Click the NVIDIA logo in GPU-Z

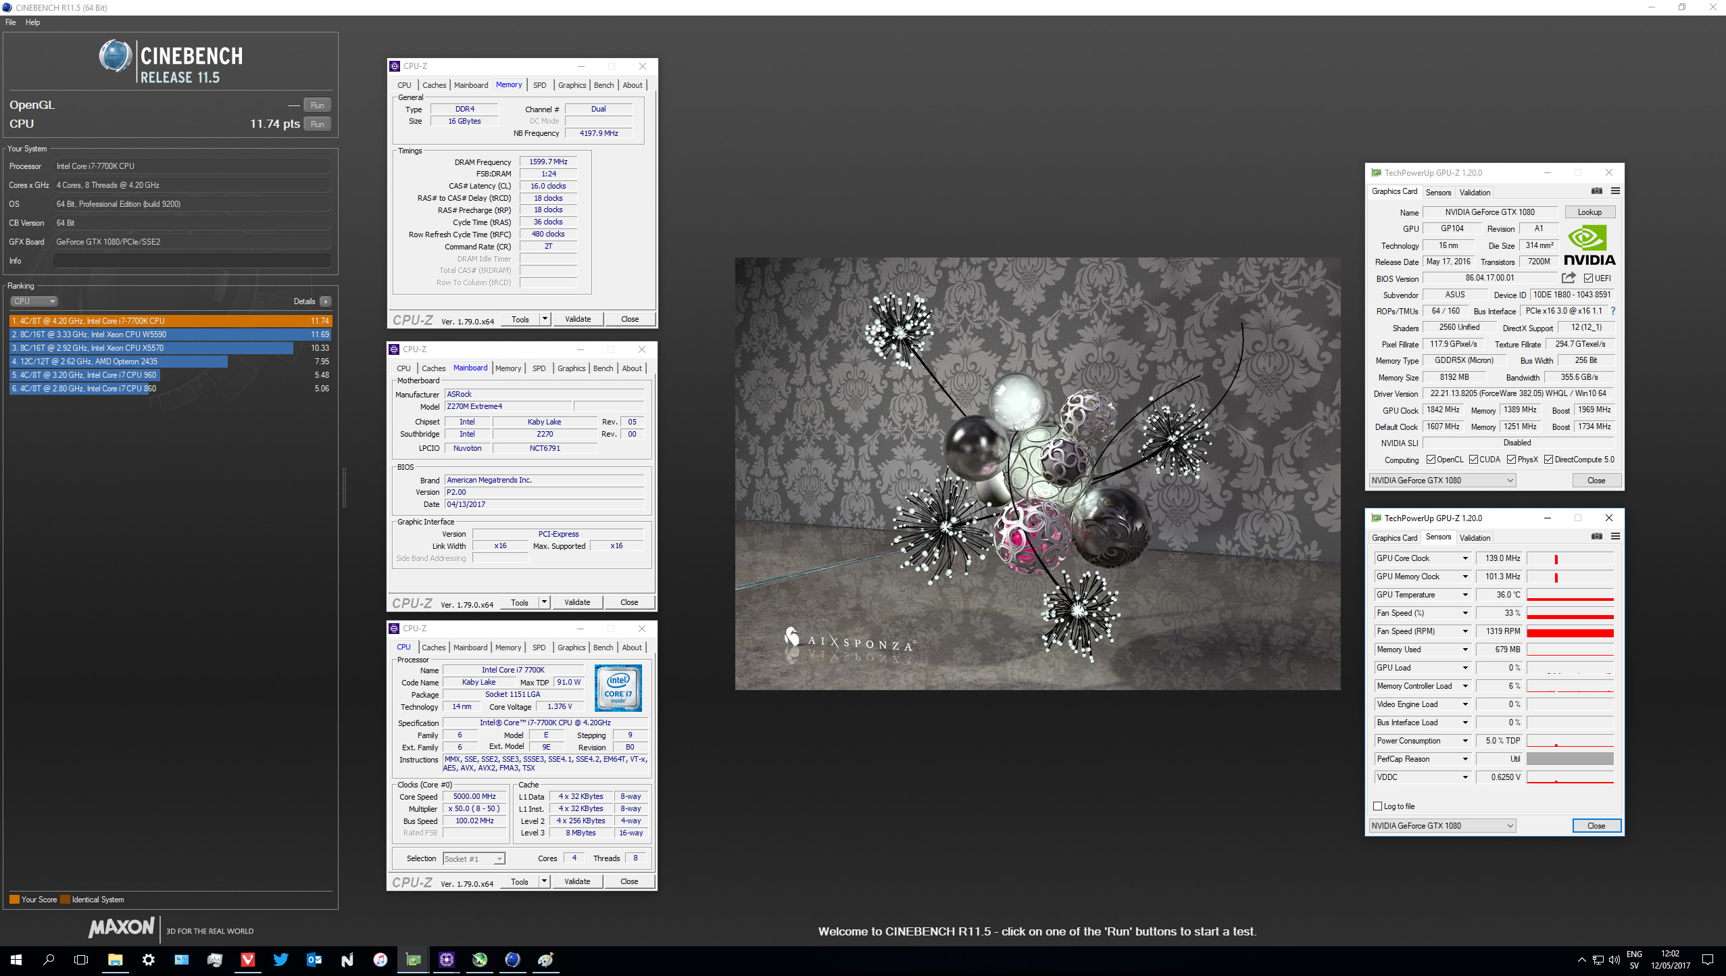point(1589,246)
